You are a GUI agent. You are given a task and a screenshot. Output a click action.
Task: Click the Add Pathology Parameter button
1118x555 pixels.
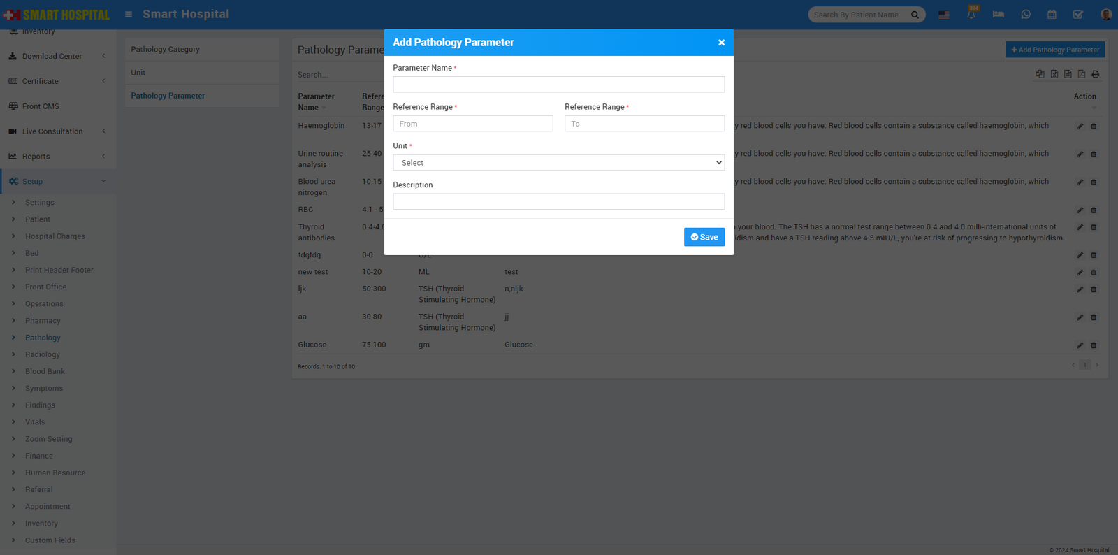click(x=1054, y=50)
